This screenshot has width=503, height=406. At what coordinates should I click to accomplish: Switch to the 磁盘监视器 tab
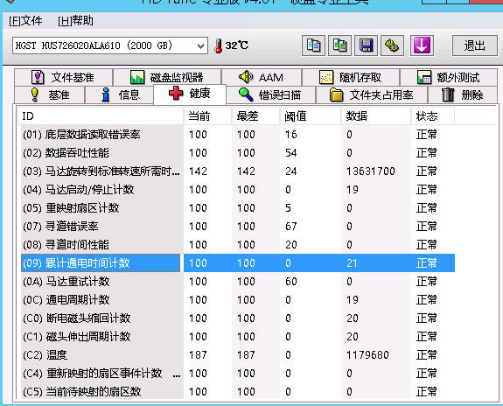[167, 77]
